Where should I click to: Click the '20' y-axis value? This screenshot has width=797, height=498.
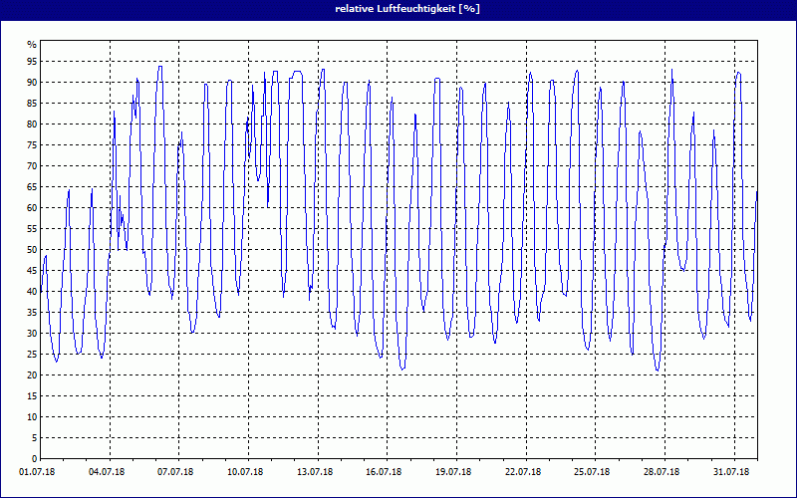tap(32, 375)
